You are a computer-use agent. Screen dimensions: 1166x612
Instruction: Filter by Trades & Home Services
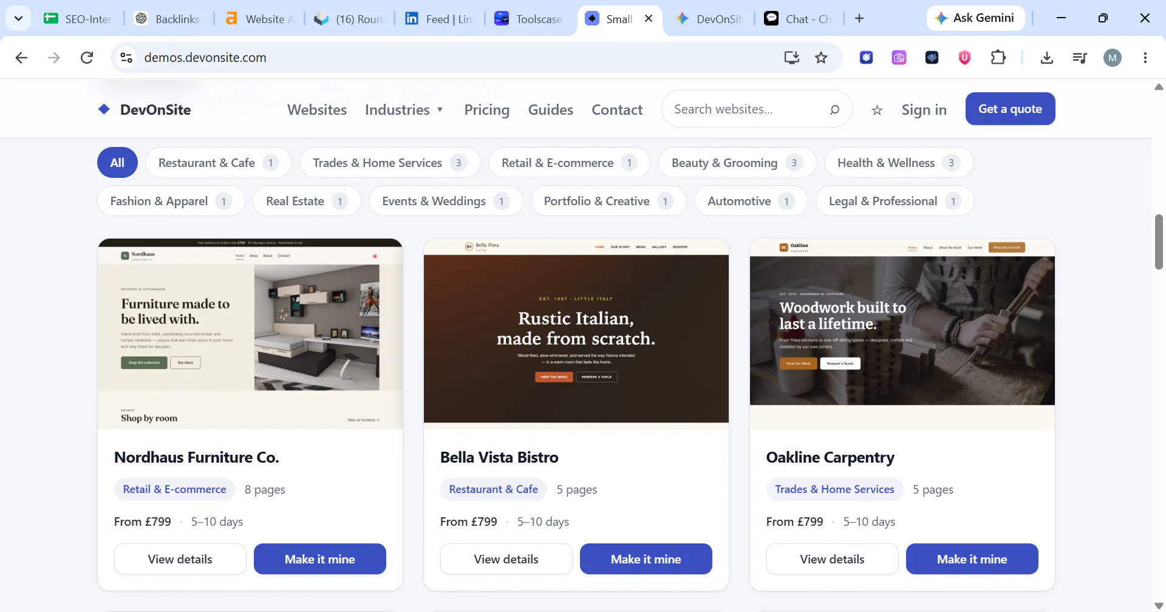coord(390,163)
